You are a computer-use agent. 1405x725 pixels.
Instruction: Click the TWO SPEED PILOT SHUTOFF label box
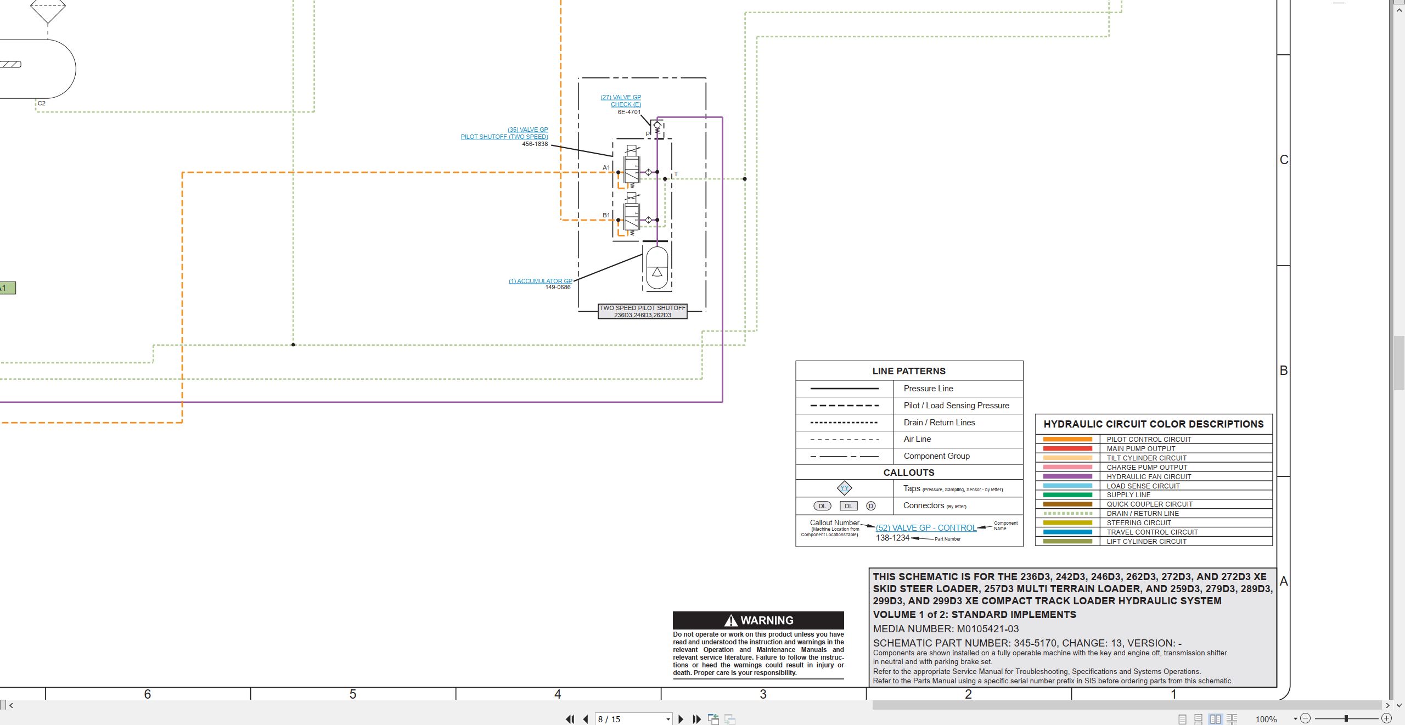click(643, 311)
